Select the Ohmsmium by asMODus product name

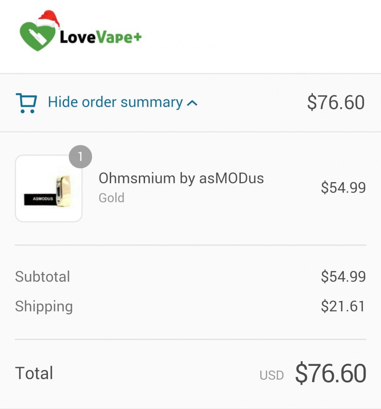181,178
